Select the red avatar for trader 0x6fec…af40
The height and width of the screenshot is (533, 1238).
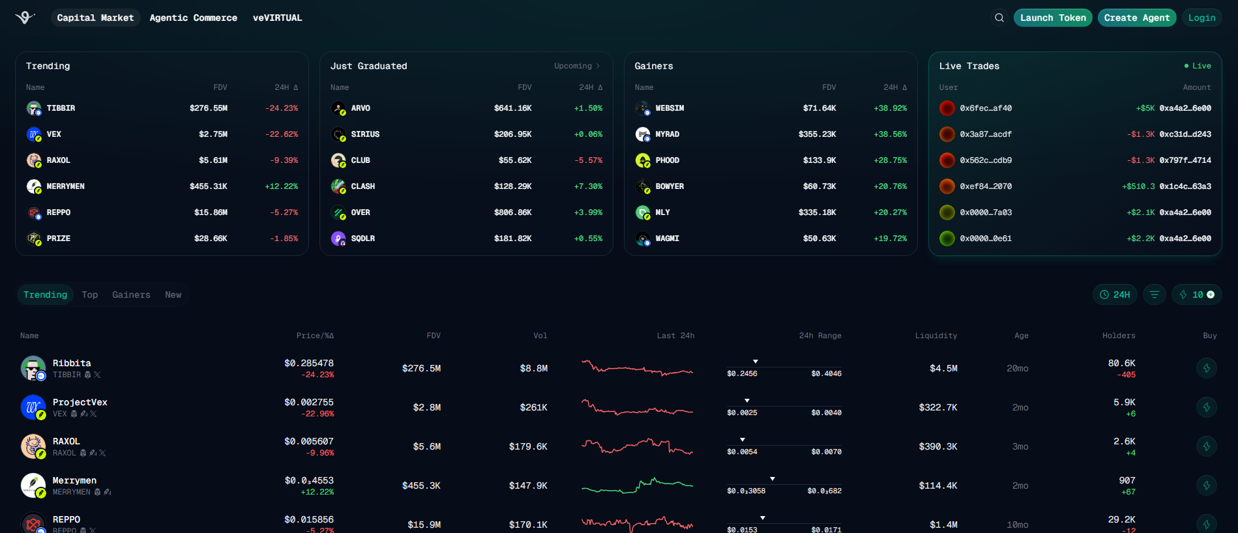[947, 108]
